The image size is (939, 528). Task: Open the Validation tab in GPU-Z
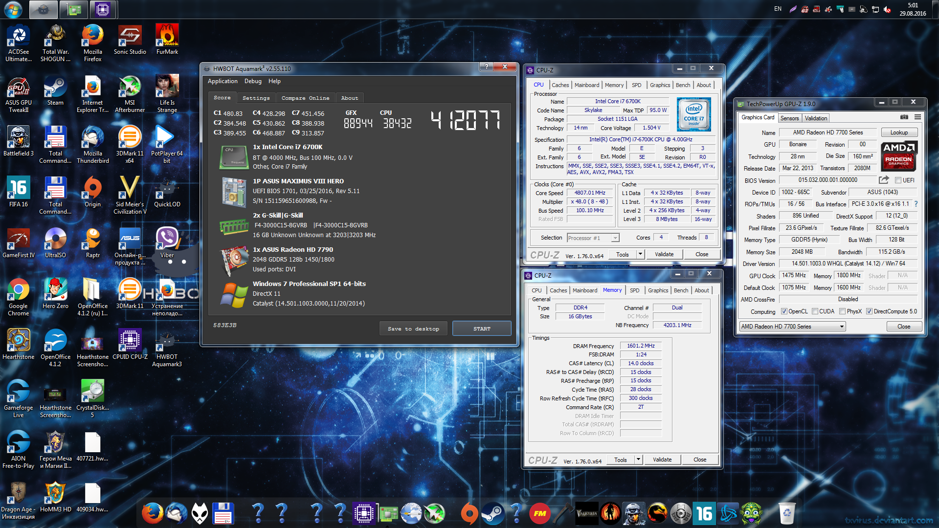point(816,118)
